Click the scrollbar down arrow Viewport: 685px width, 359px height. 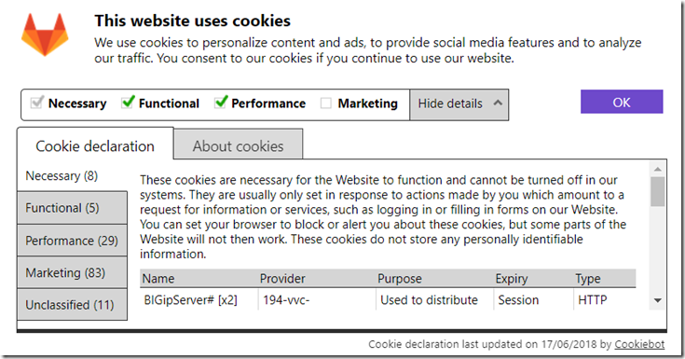(x=657, y=300)
